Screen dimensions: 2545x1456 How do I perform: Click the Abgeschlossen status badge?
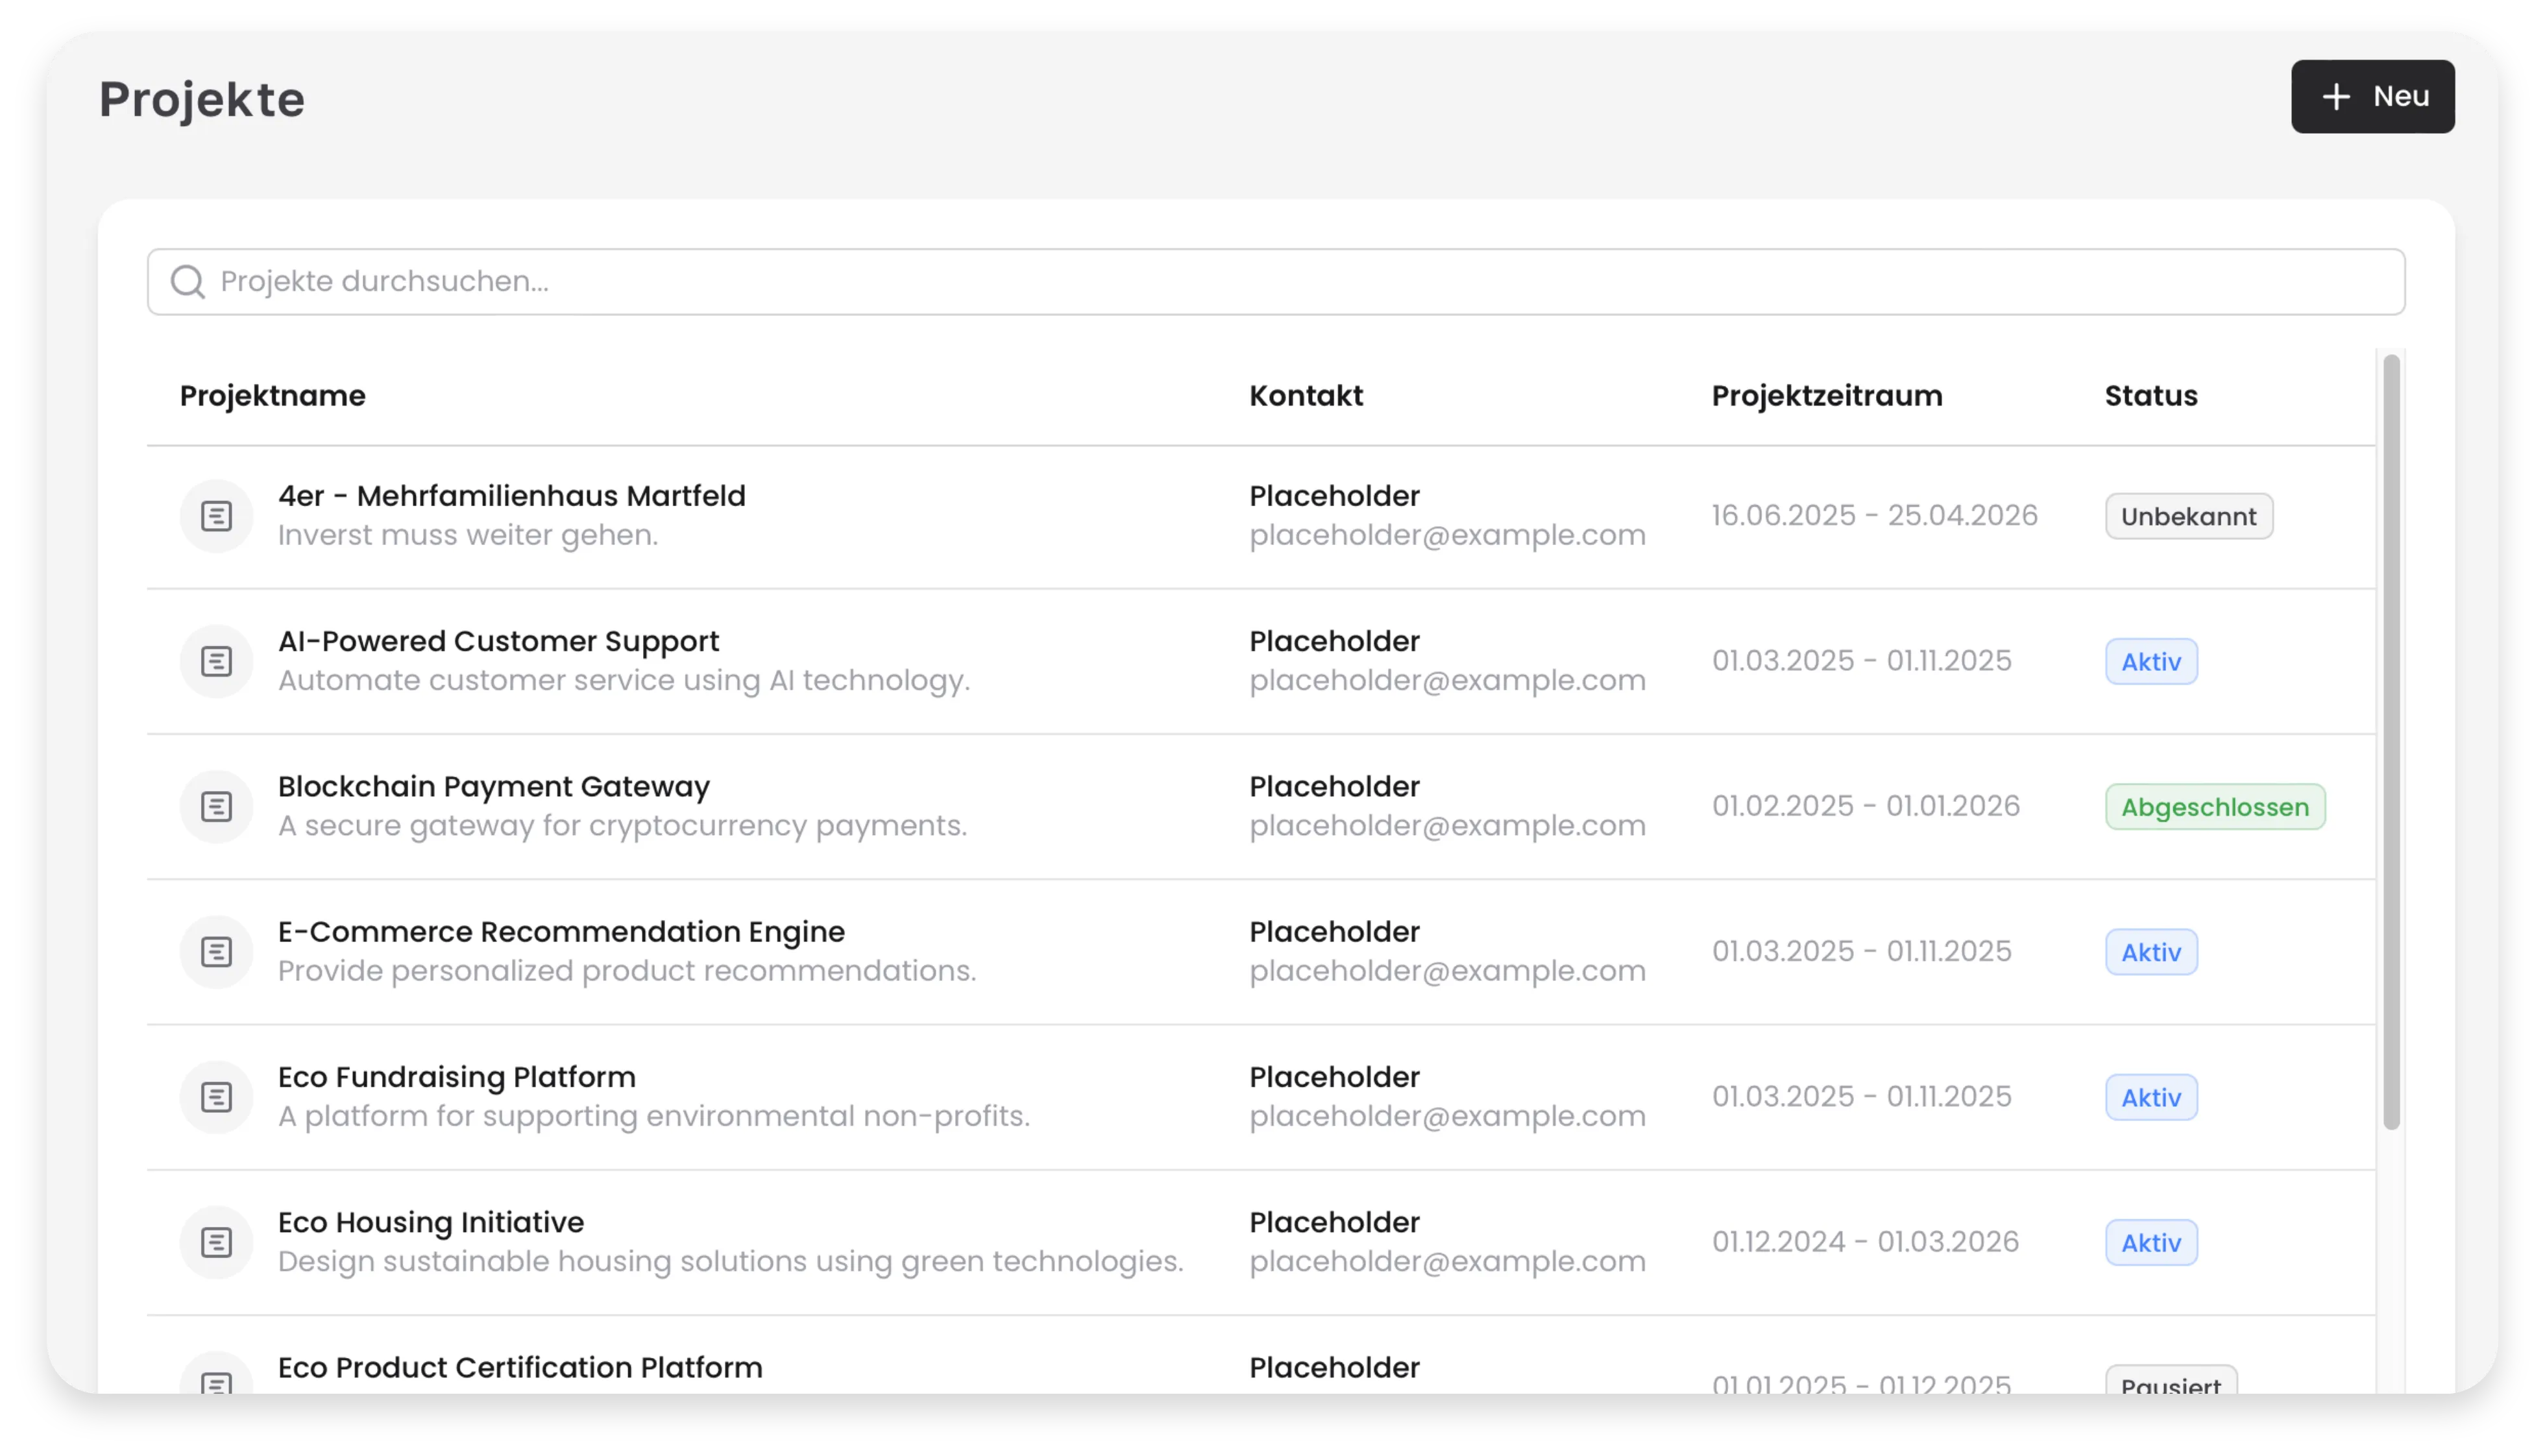[2214, 807]
